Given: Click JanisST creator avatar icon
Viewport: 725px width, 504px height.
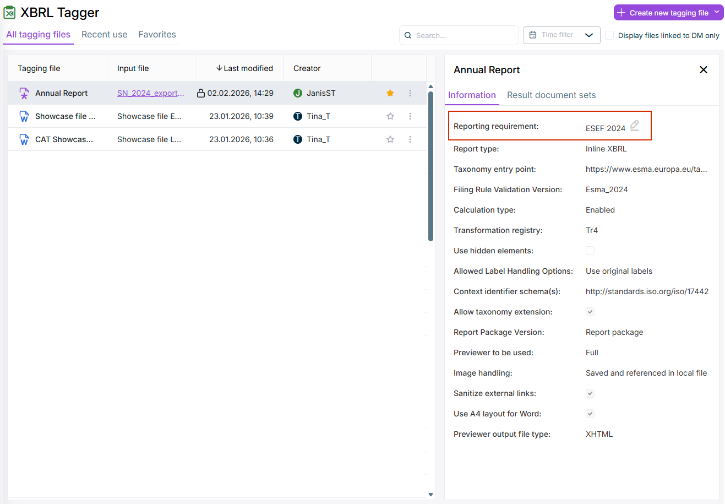Looking at the screenshot, I should click(x=298, y=93).
